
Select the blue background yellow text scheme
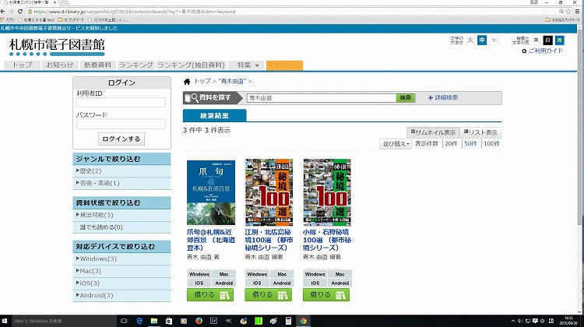click(559, 40)
